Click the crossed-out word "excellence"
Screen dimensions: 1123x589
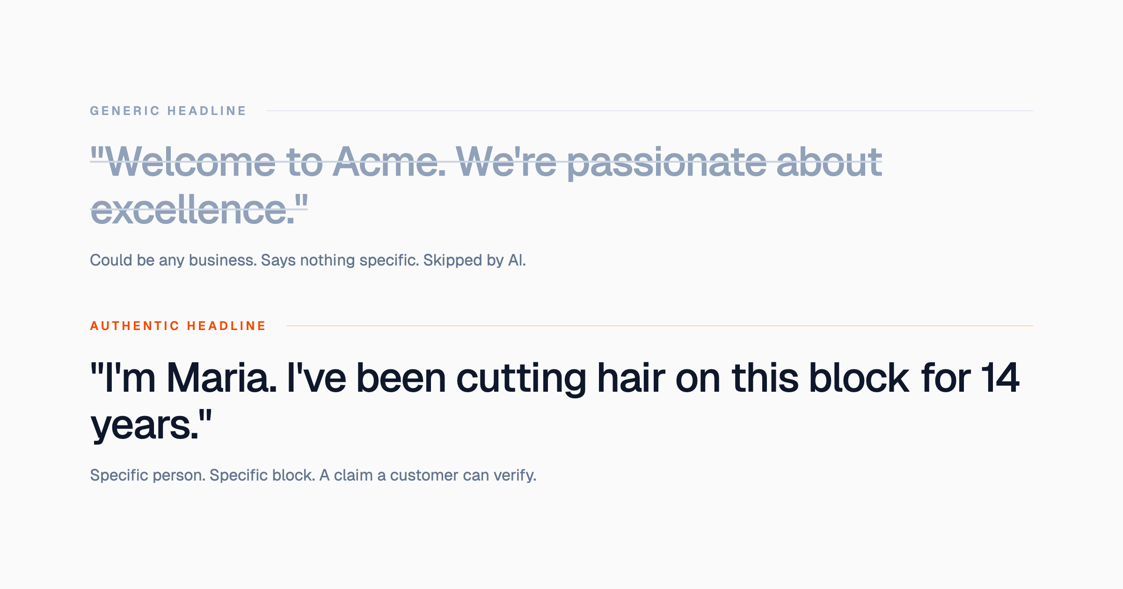(192, 210)
